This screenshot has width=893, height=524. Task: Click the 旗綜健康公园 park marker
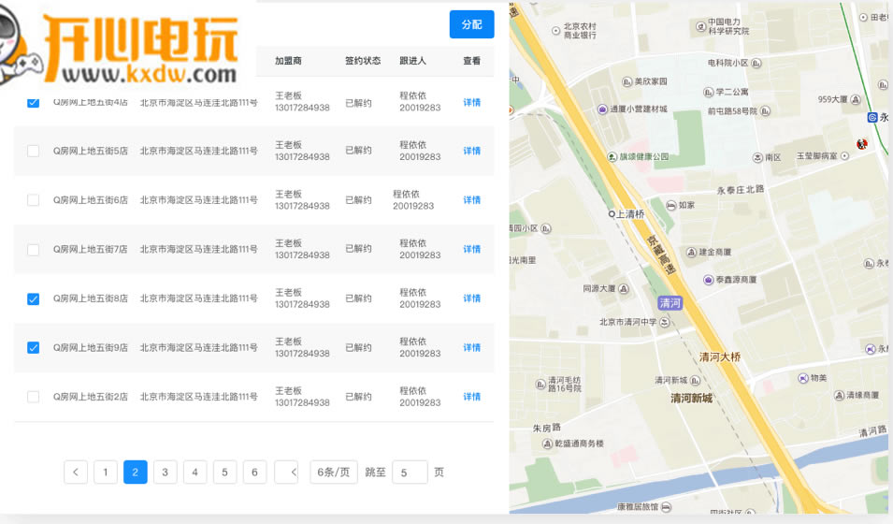[x=612, y=156]
